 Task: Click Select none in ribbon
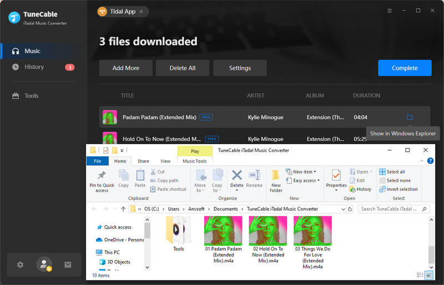click(395, 181)
